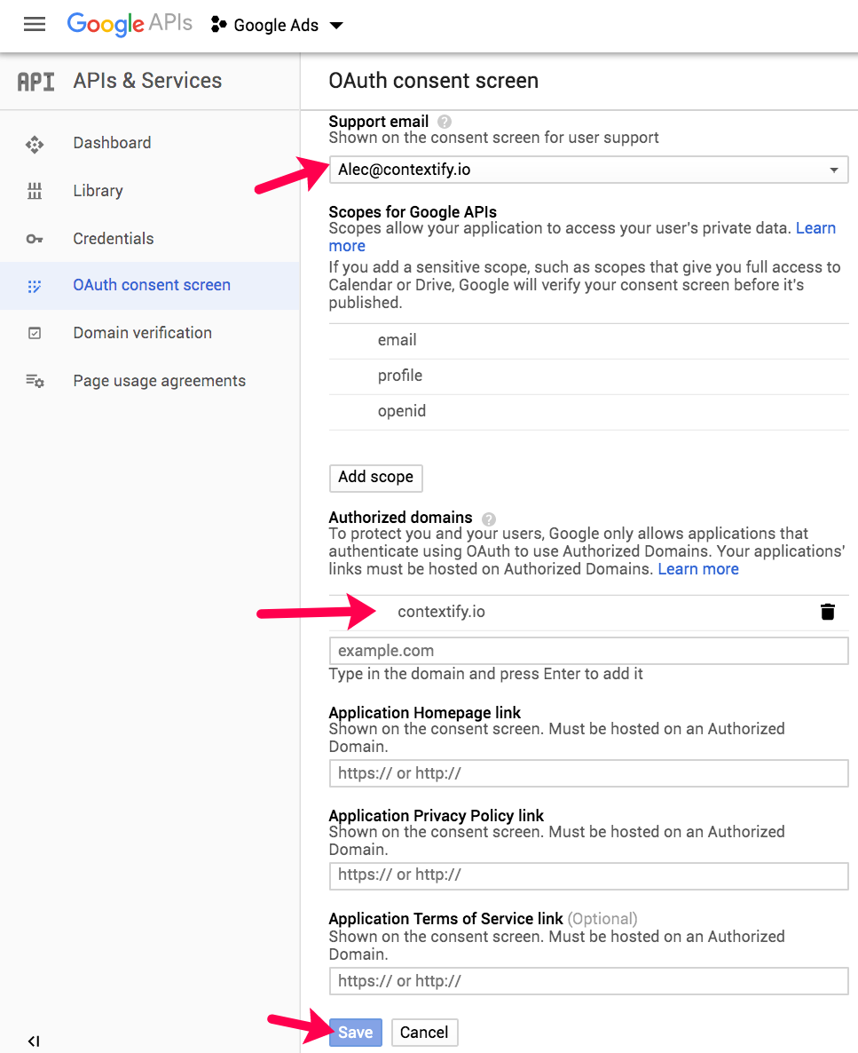Open Page usage agreements in the sidebar
Image resolution: width=858 pixels, height=1053 pixels.
pos(159,381)
